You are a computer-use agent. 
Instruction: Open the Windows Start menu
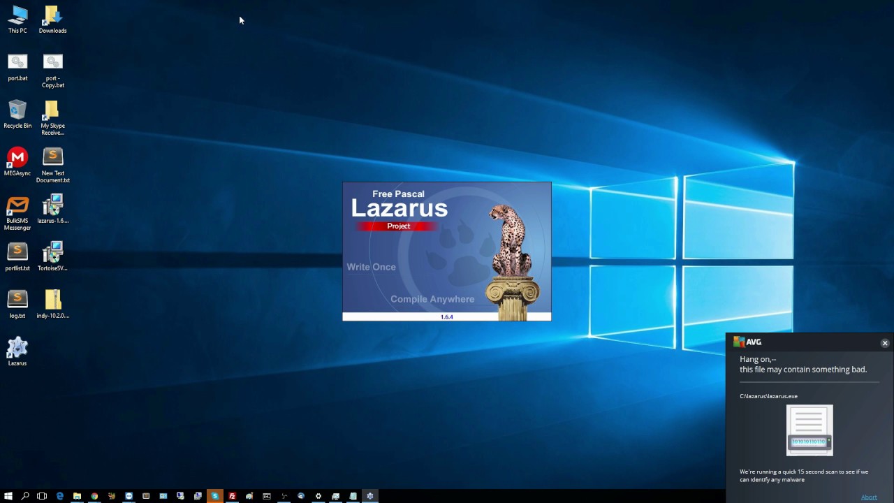(x=8, y=496)
